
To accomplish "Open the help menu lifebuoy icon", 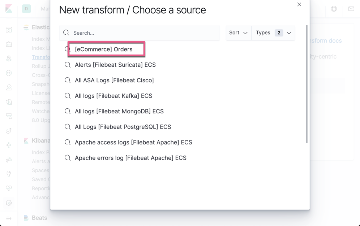I will pyautogui.click(x=334, y=9).
